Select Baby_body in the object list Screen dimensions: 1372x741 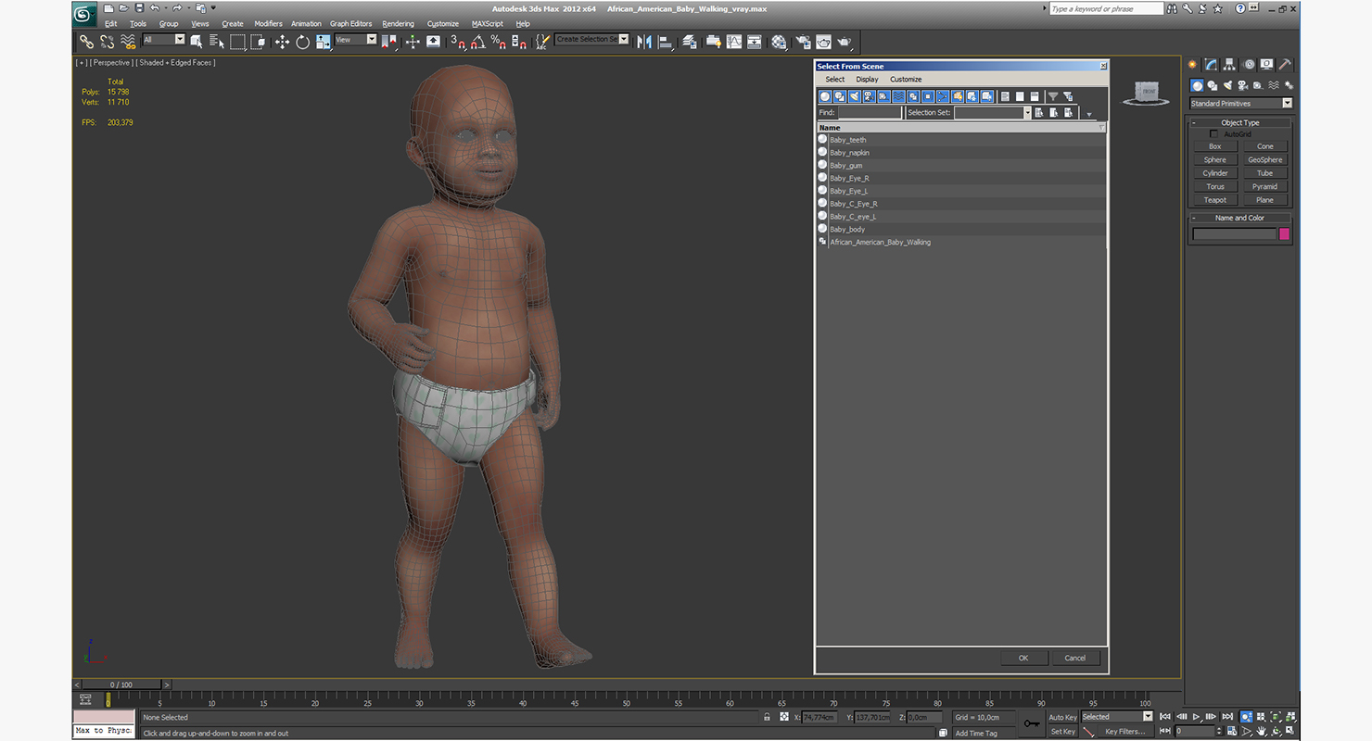click(847, 230)
